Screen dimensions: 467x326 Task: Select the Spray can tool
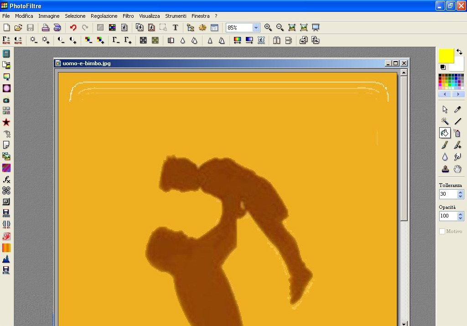457,133
